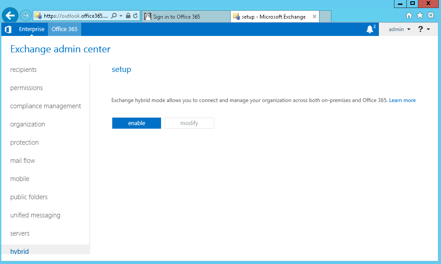Click the enable hybrid button
441x264 pixels.
tap(137, 123)
